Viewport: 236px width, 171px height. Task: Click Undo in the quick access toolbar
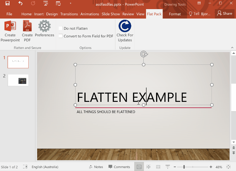[x=20, y=4]
